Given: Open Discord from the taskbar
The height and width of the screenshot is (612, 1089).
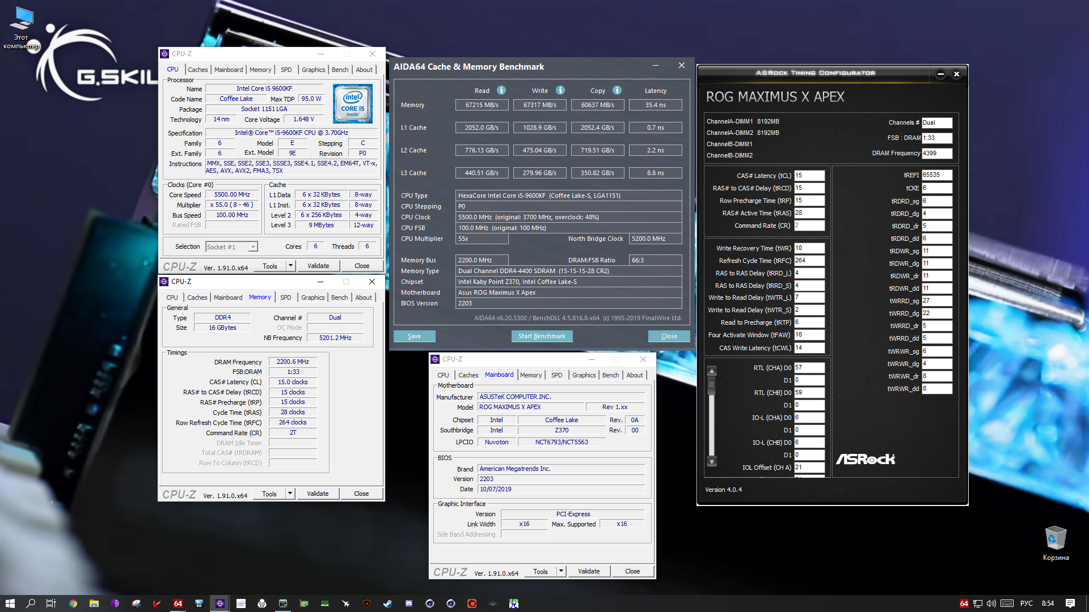Looking at the screenshot, I should point(409,603).
